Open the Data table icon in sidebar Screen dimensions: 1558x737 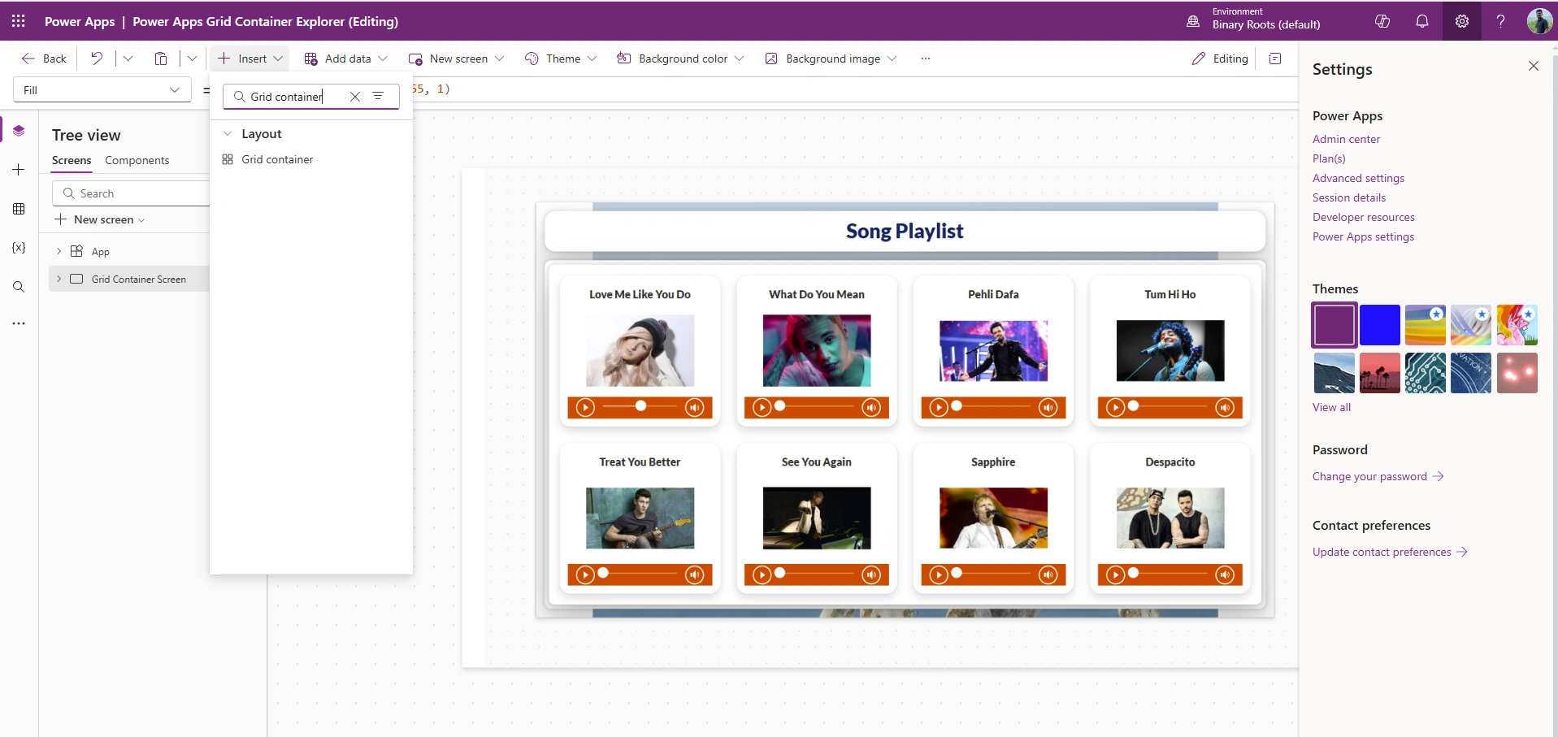pos(19,209)
